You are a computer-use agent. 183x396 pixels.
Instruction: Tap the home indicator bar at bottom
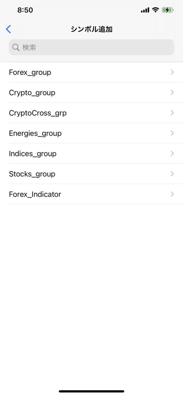pos(91,391)
